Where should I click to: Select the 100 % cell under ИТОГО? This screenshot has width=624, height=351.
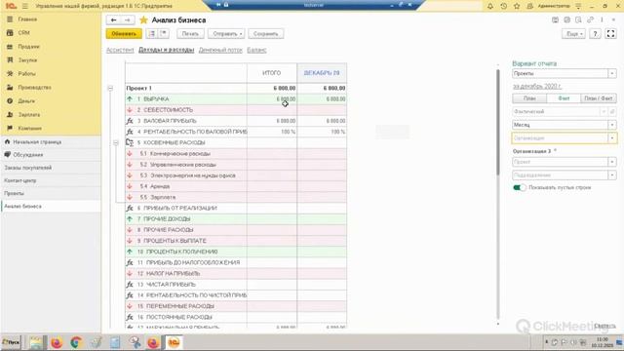pyautogui.click(x=272, y=132)
